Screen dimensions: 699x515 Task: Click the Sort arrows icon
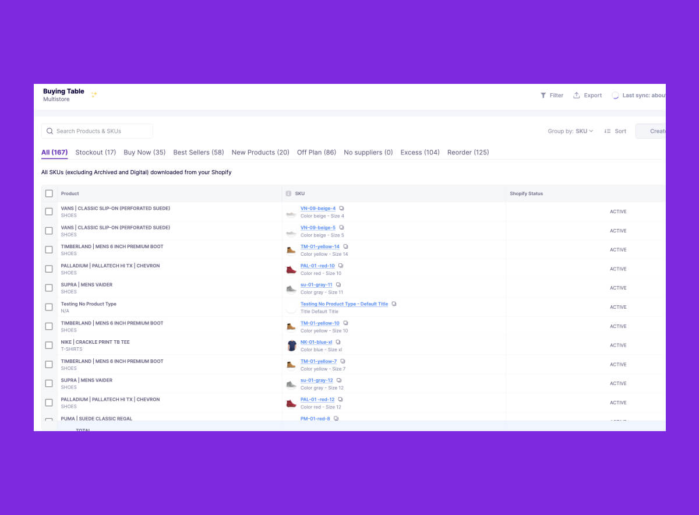608,131
